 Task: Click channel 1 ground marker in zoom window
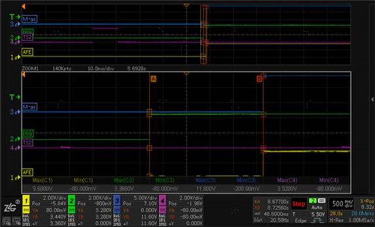[x=15, y=177]
